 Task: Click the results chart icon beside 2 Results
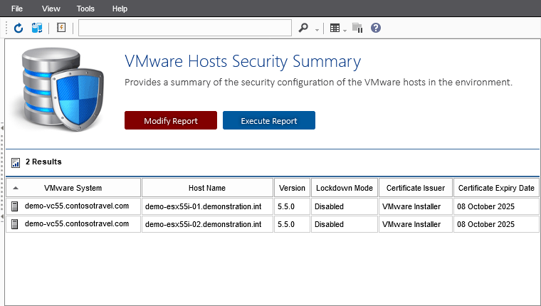coord(16,162)
